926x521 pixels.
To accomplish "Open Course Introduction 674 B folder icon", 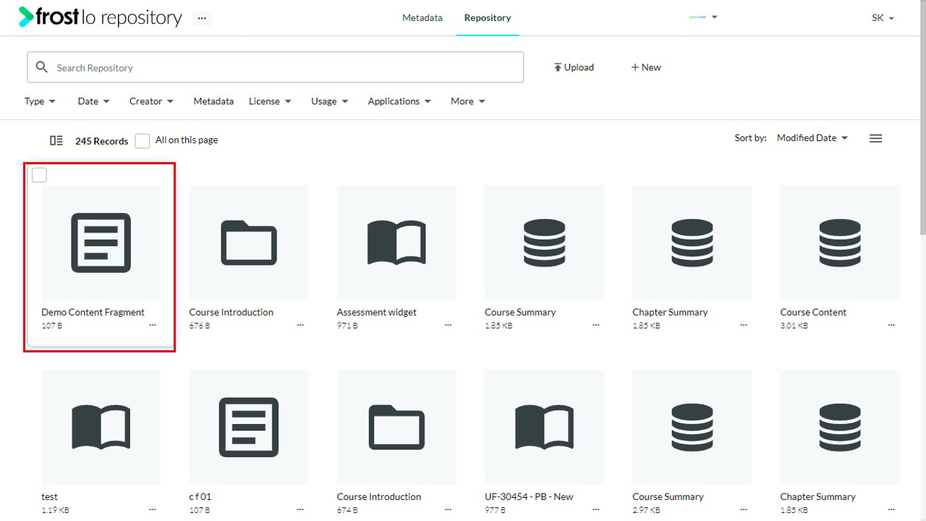I will tap(396, 427).
